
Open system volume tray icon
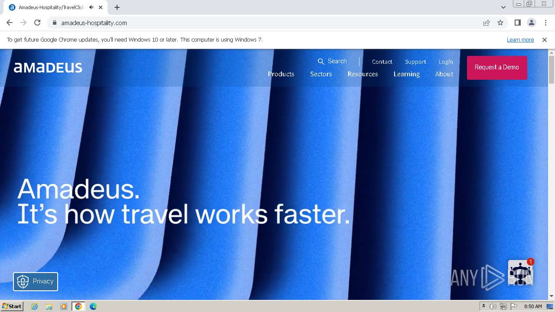tap(493, 306)
